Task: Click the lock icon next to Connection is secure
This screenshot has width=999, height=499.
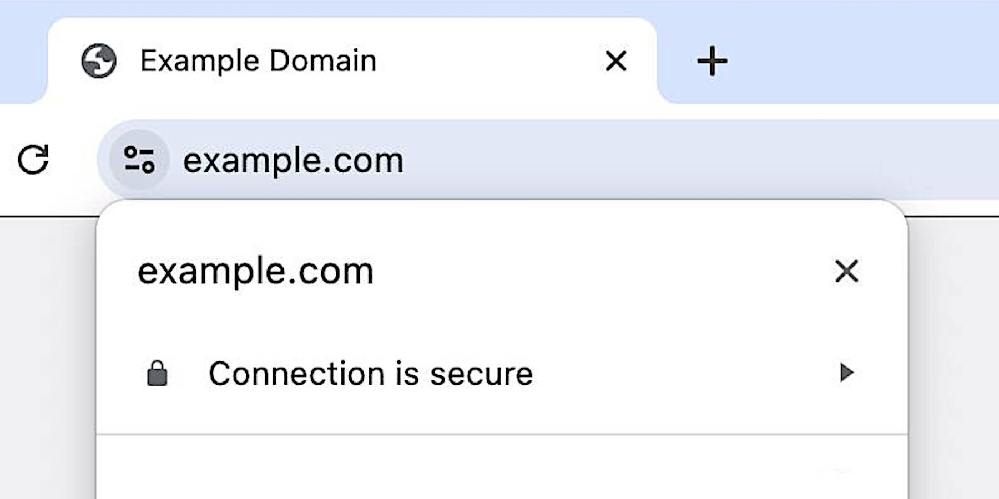Action: 157,373
